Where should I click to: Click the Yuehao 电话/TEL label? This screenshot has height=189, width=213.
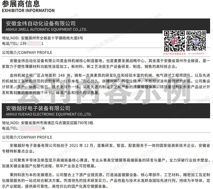point(10,128)
